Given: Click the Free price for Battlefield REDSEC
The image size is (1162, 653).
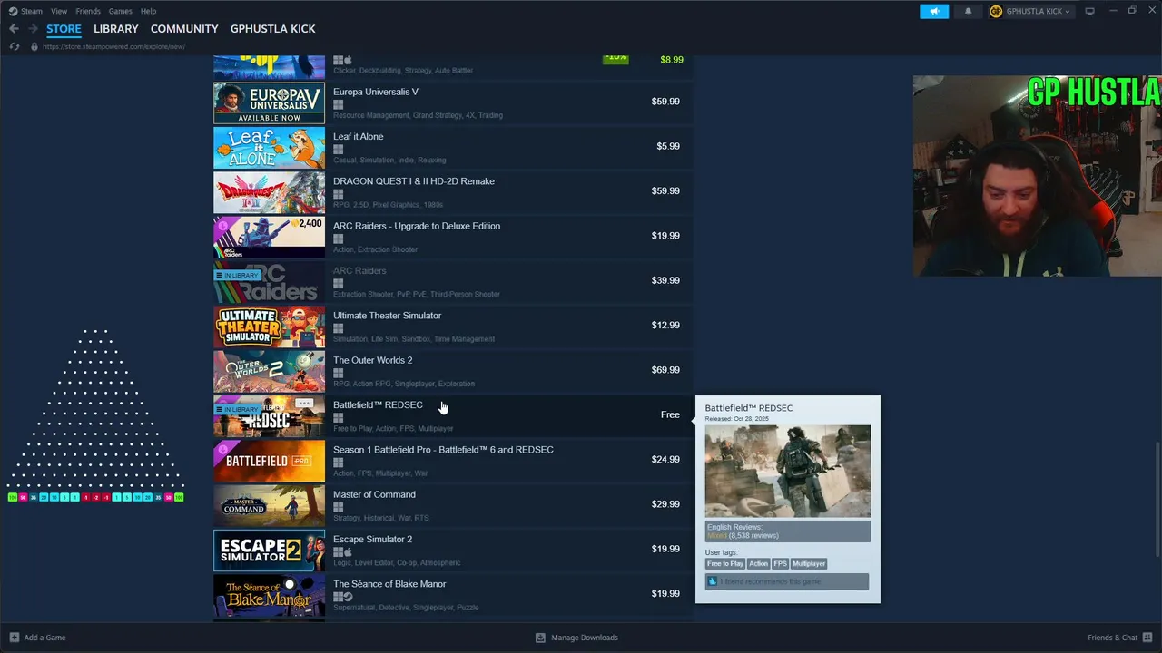Looking at the screenshot, I should point(670,414).
